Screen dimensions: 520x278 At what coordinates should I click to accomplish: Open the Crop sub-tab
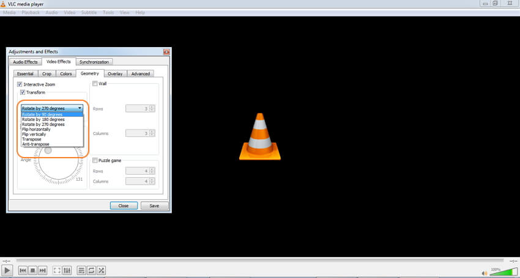pos(46,74)
